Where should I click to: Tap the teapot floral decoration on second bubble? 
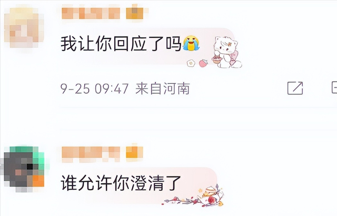[212, 195]
